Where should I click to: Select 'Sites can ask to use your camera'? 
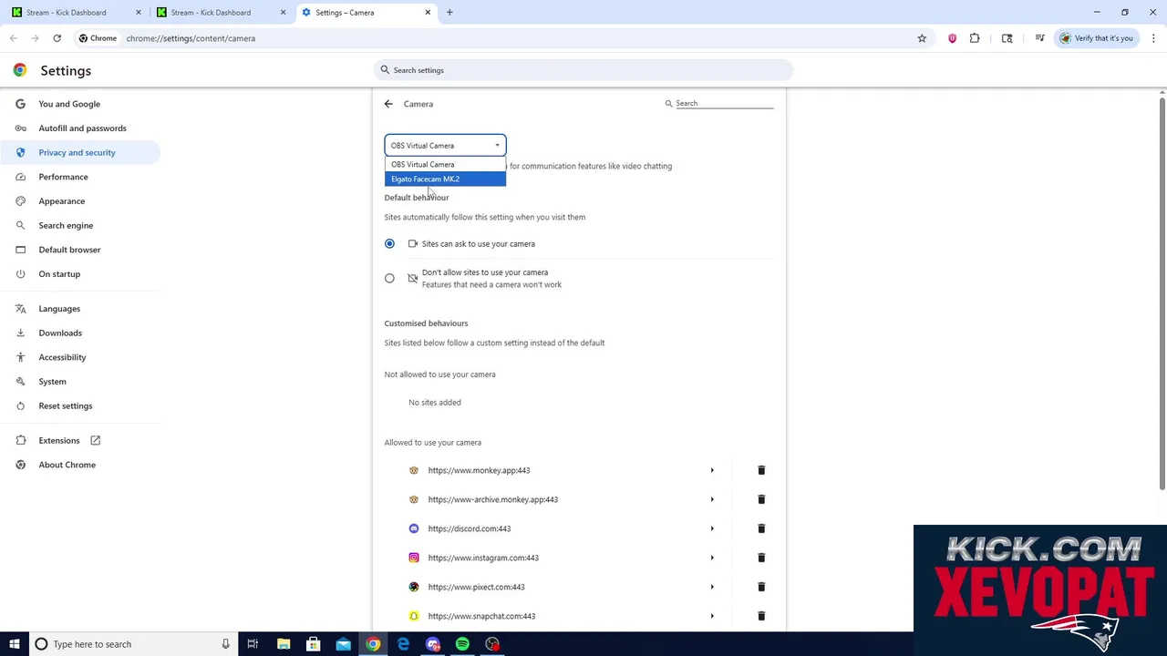pos(389,243)
